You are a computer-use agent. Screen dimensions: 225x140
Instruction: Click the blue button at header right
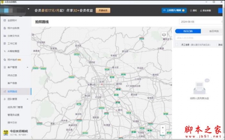[220, 11]
